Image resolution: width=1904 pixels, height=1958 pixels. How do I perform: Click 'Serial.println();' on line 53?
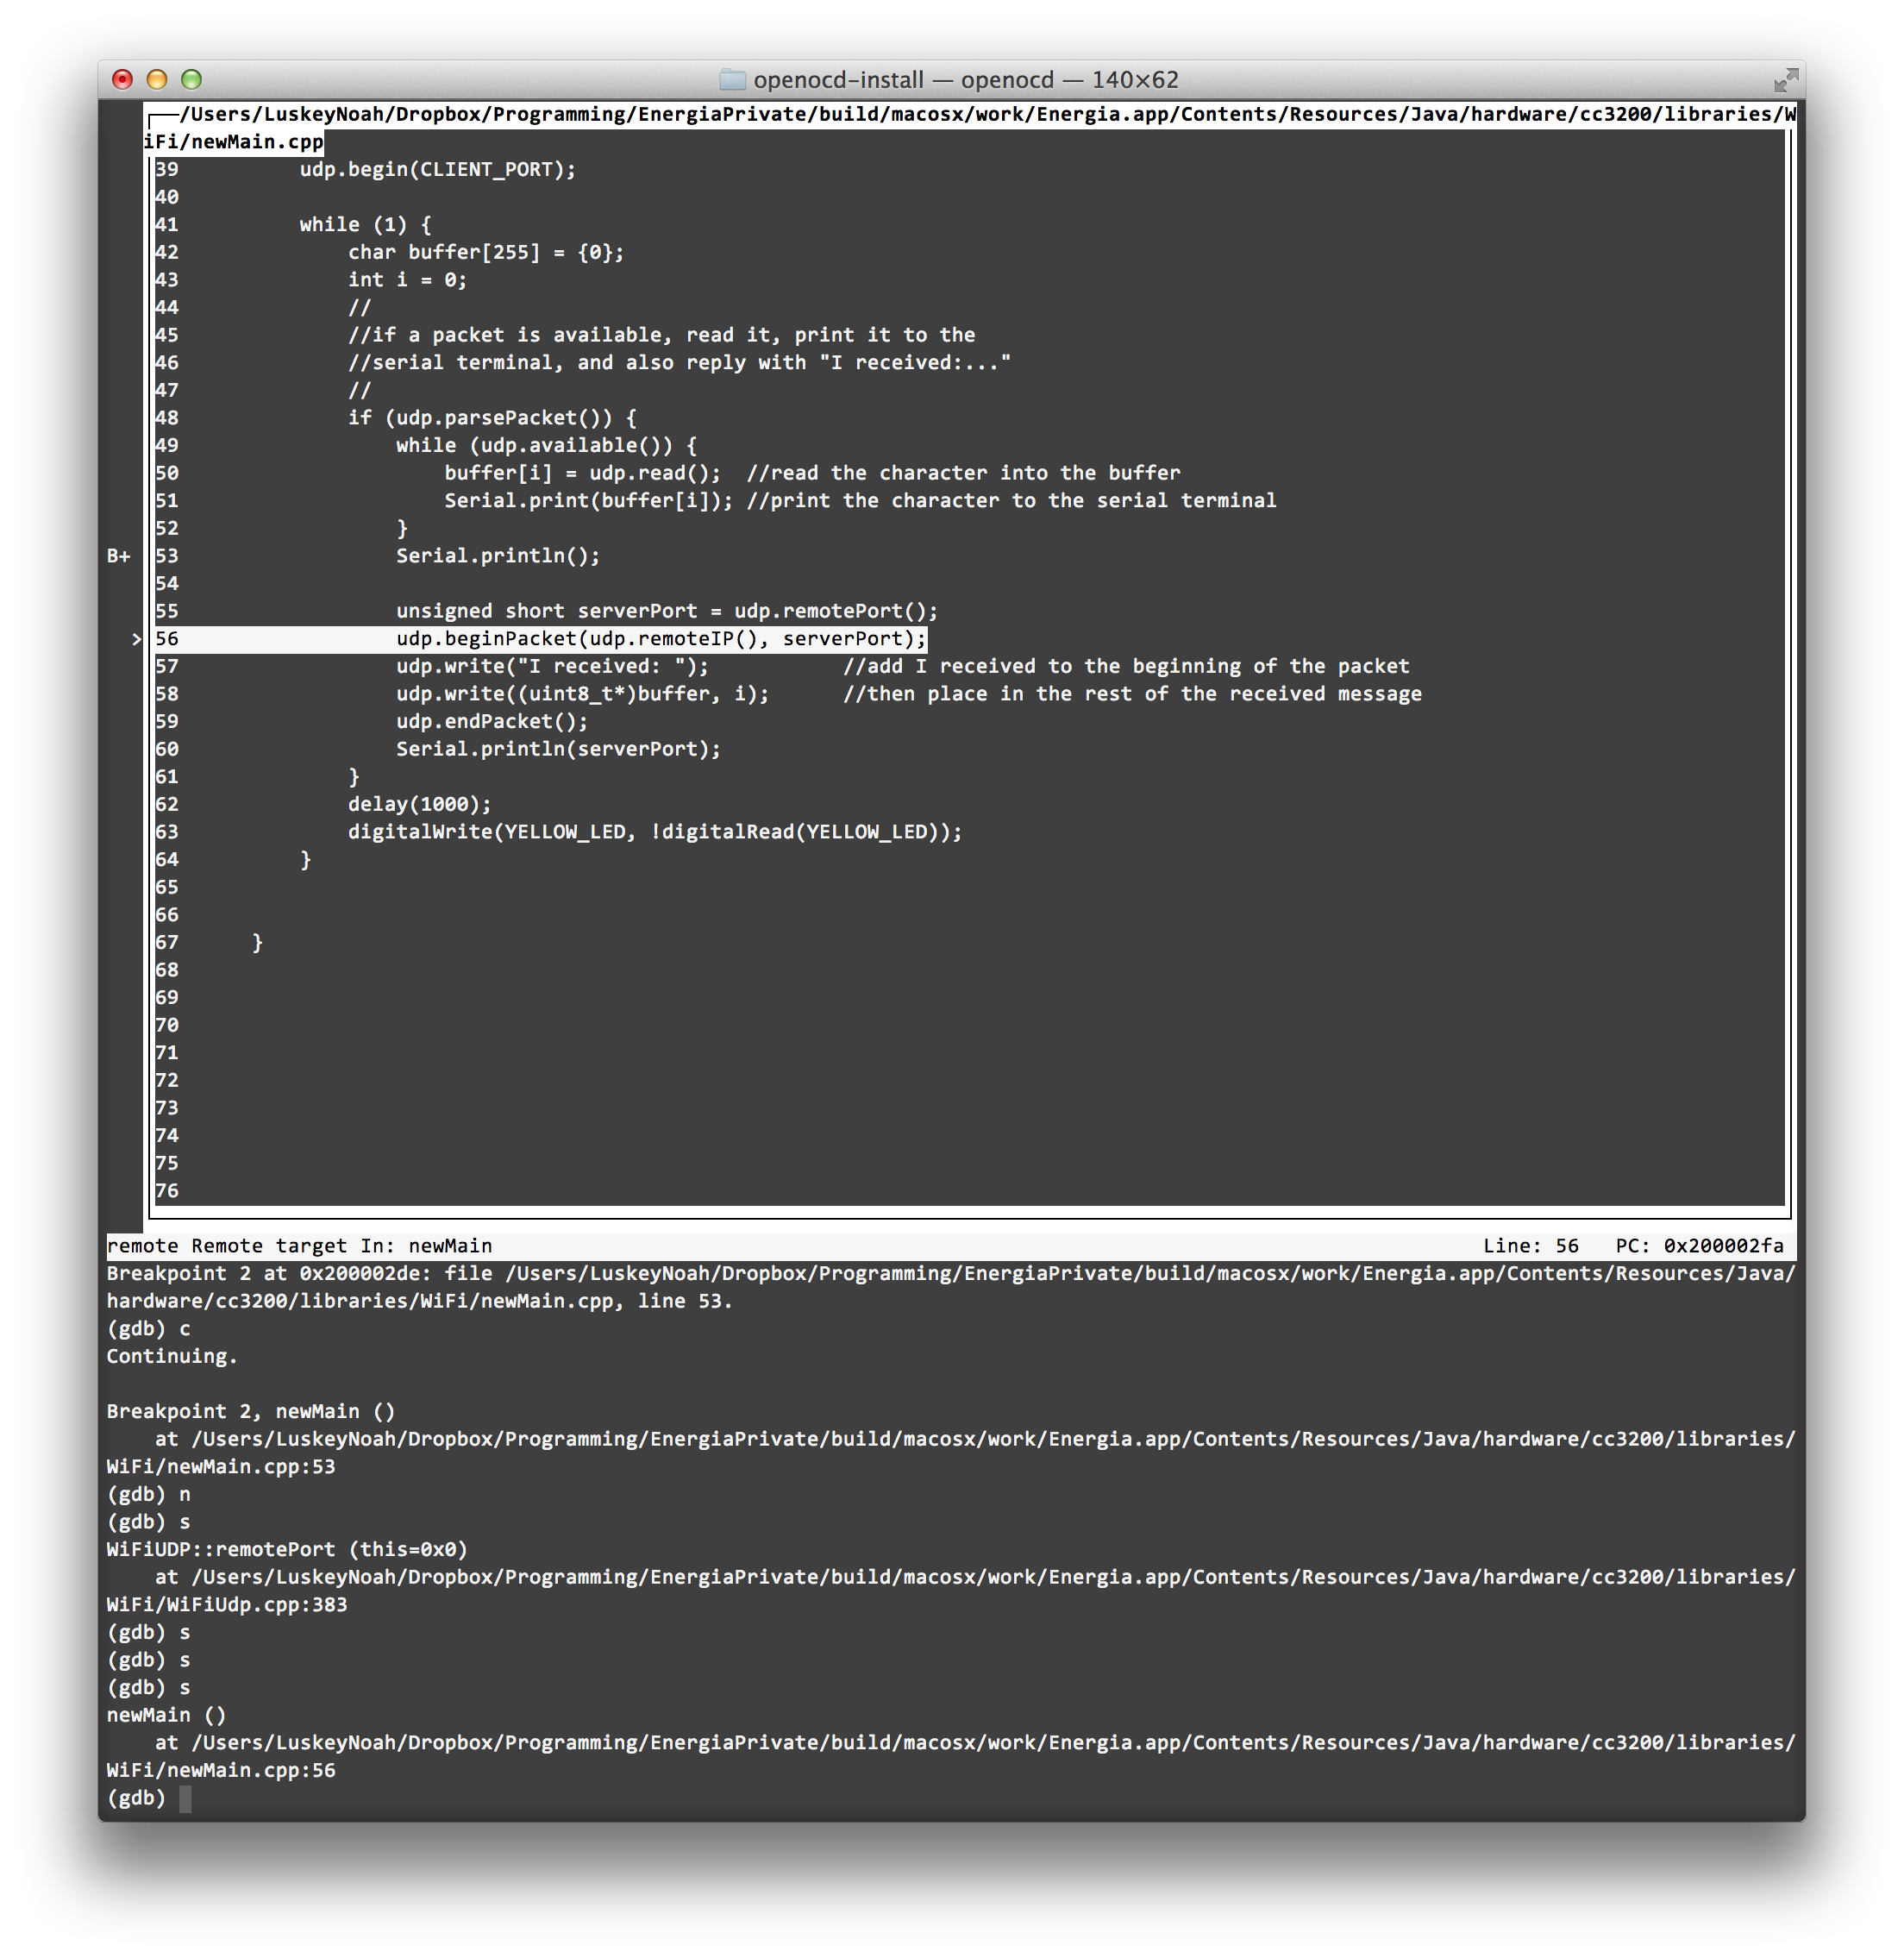498,555
